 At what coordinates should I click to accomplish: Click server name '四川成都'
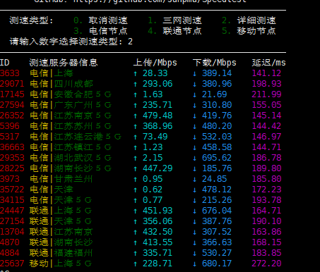(73, 84)
